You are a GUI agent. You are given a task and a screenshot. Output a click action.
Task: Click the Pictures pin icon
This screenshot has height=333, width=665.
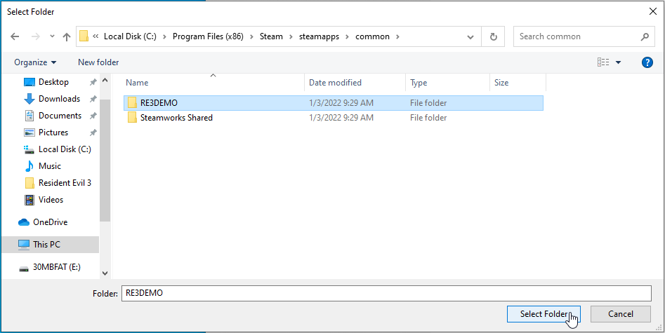93,132
